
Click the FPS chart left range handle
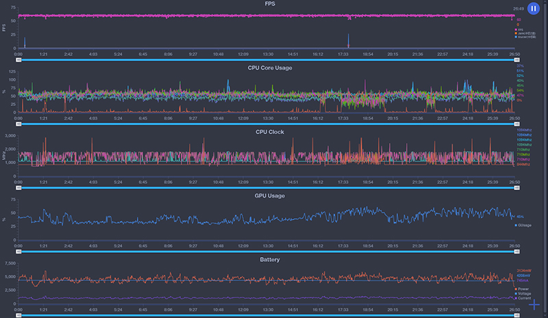19,60
